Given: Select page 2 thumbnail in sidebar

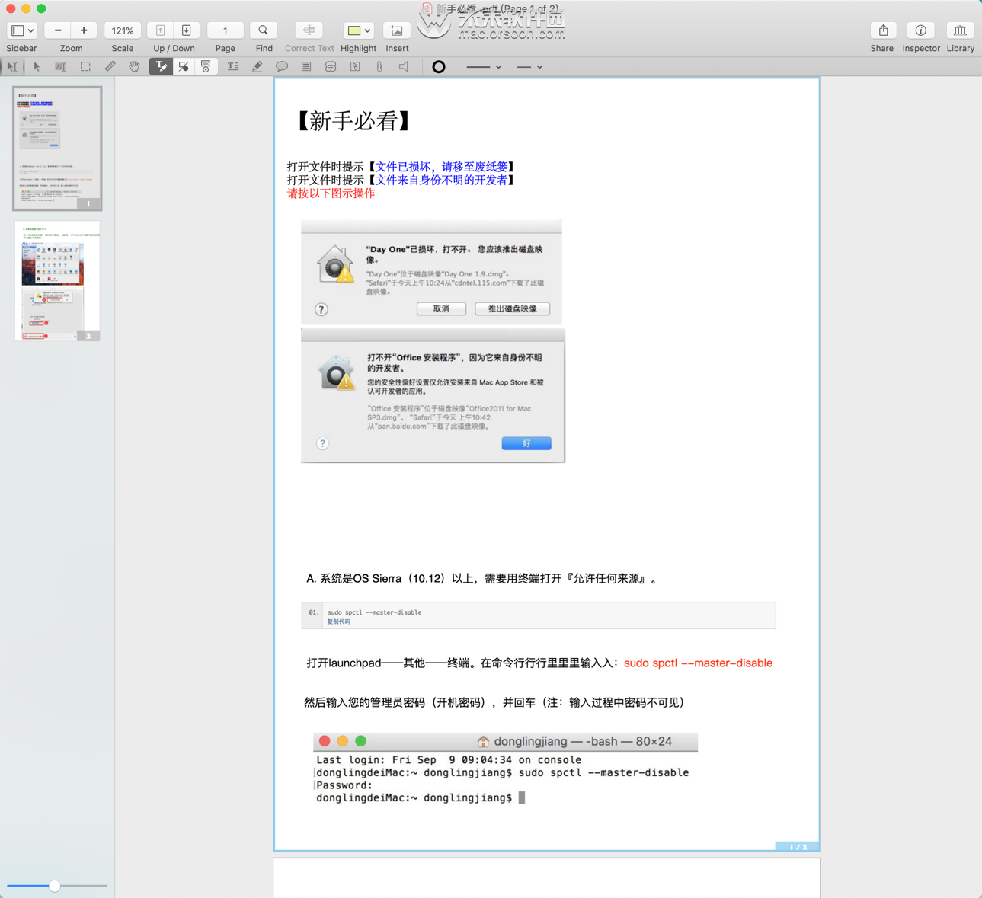Looking at the screenshot, I should [x=57, y=281].
